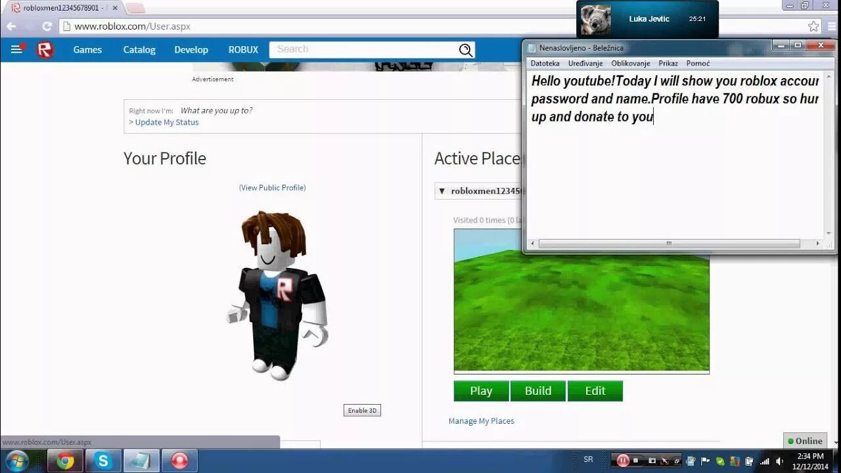Toggle the cursor capture icon in recorder bar
Viewport: 841px width, 473px height.
point(665,461)
